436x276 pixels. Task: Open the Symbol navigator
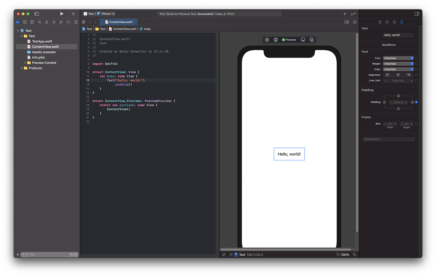click(x=32, y=22)
